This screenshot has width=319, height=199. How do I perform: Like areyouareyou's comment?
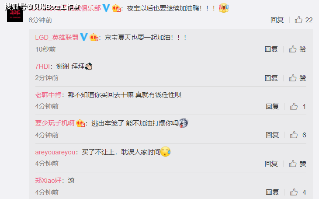click(293, 164)
